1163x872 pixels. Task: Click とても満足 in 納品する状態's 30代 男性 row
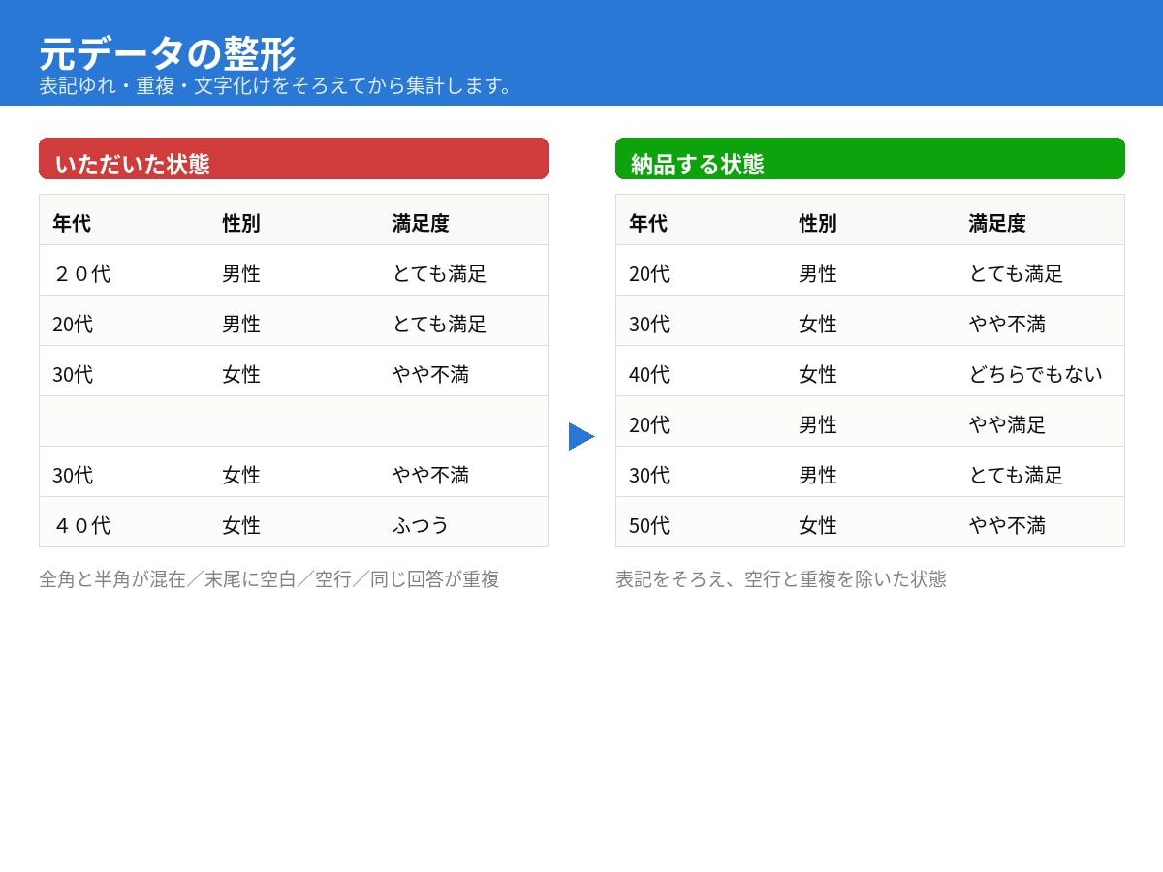[x=1016, y=475]
